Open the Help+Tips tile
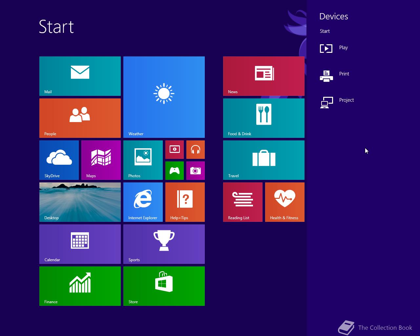The height and width of the screenshot is (336, 420). [x=185, y=202]
